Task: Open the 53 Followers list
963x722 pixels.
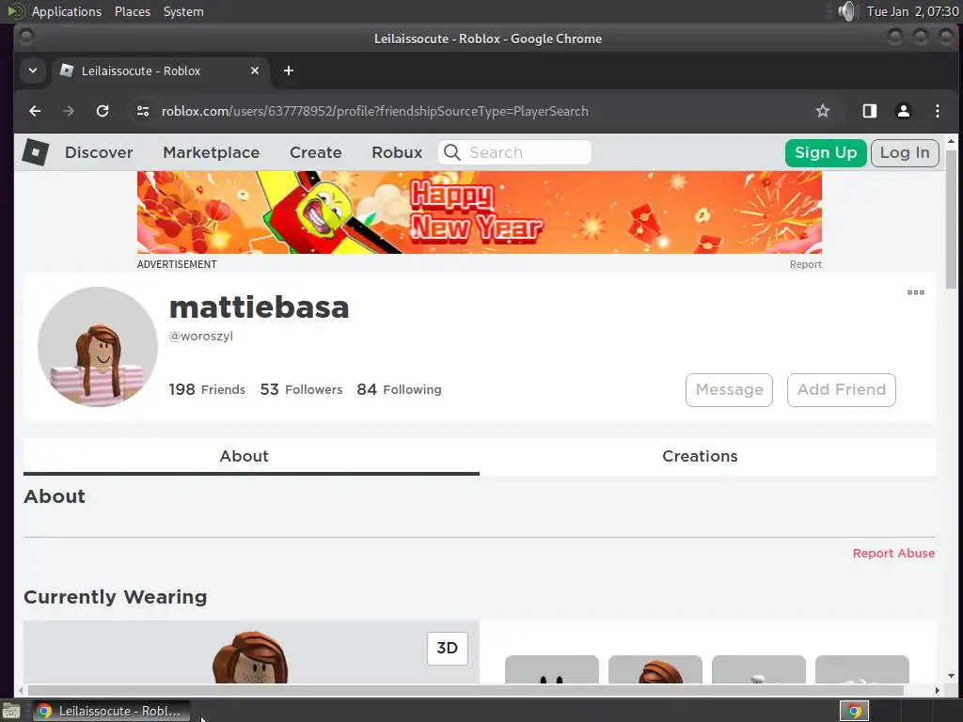Action: click(x=301, y=389)
